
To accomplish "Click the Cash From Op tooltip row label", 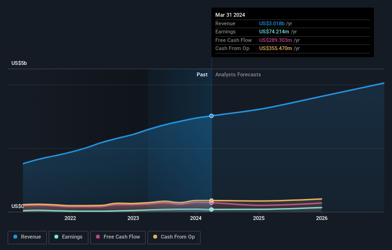I will click(232, 49).
